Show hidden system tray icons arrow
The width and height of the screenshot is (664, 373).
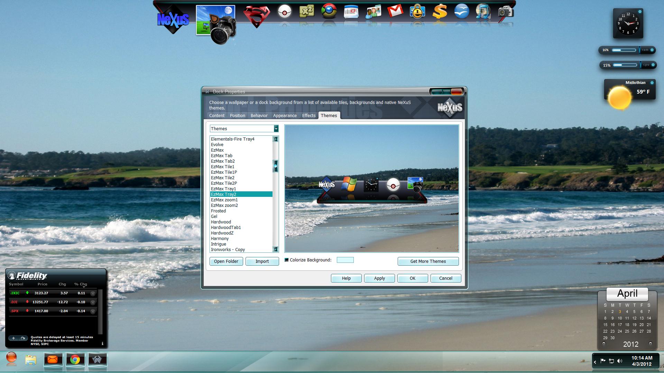click(595, 362)
